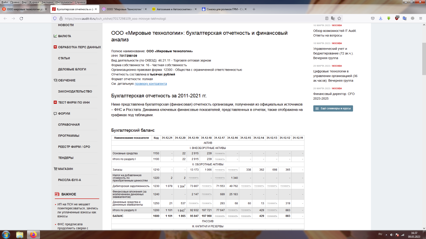The height and width of the screenshot is (239, 426).
Task: Open the Правка menu
Action: click(15, 2)
